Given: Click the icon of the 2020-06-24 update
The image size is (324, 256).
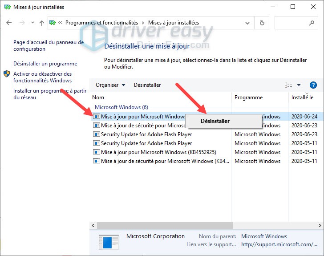Looking at the screenshot, I should tap(96, 116).
